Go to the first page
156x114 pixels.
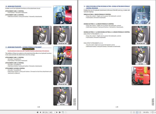pyautogui.click(x=37, y=112)
